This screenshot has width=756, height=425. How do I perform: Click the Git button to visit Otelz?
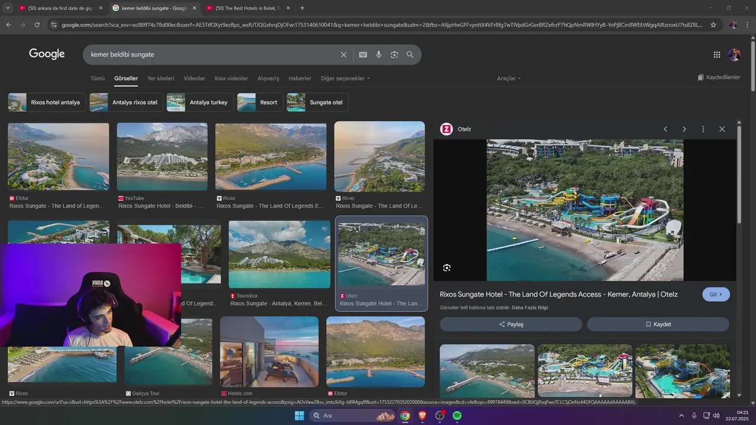716,294
